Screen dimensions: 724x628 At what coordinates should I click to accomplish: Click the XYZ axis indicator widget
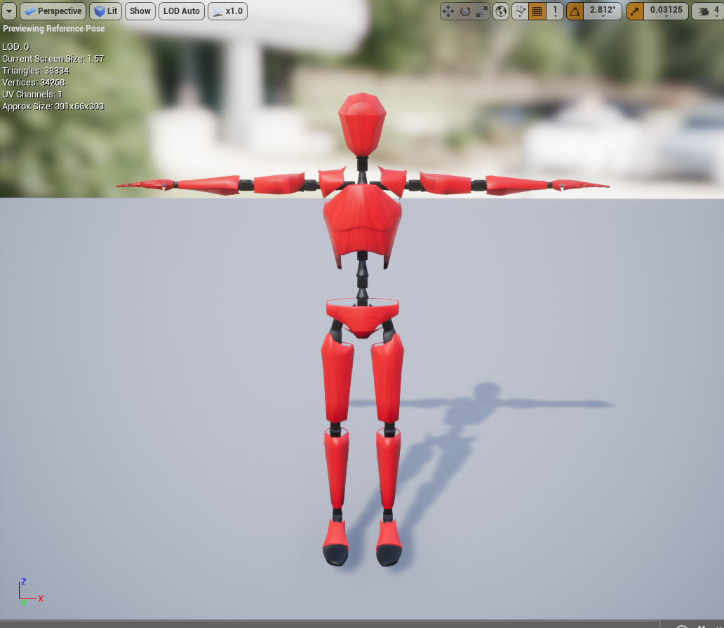tap(30, 592)
